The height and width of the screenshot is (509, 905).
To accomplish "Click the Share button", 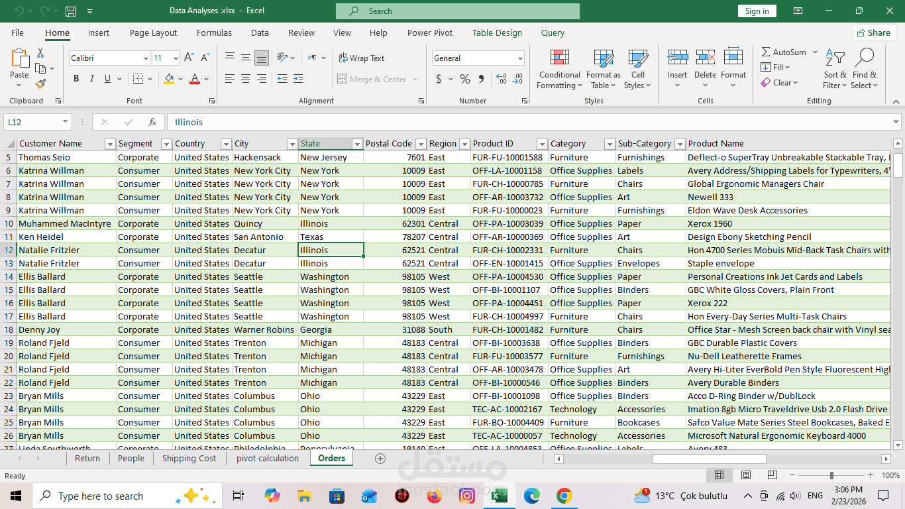I will coord(874,32).
